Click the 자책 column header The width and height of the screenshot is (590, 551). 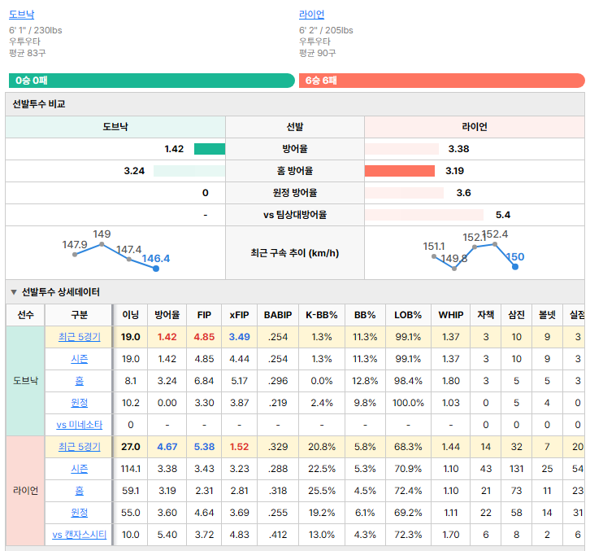click(486, 315)
